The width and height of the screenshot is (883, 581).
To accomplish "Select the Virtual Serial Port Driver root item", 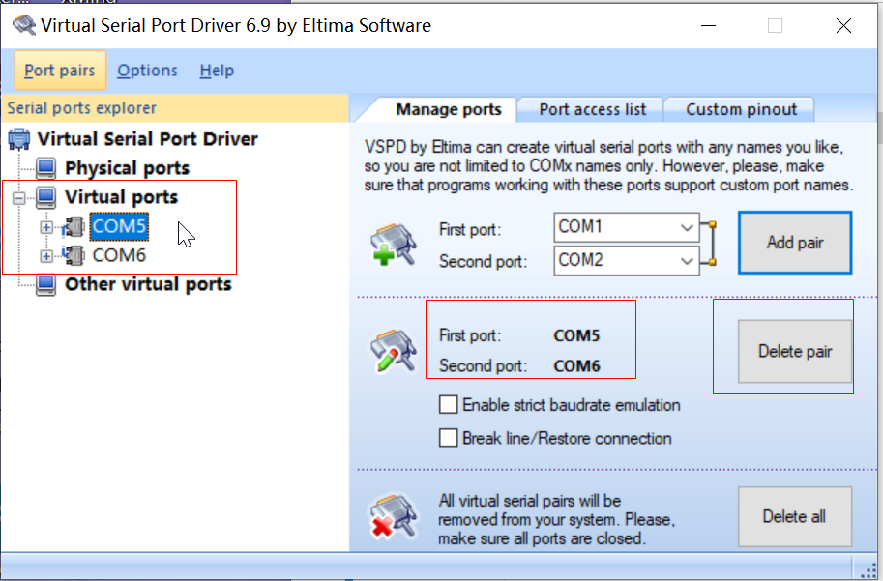I will click(148, 139).
